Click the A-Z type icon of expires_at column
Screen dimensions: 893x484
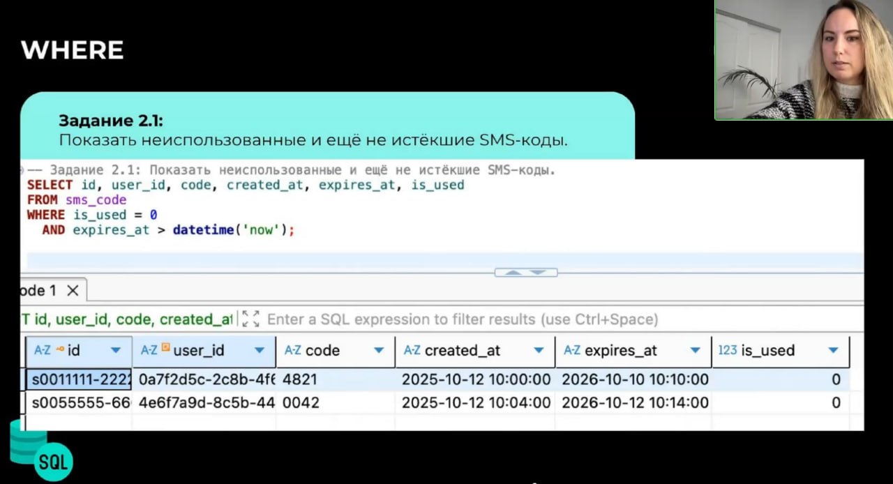click(572, 350)
